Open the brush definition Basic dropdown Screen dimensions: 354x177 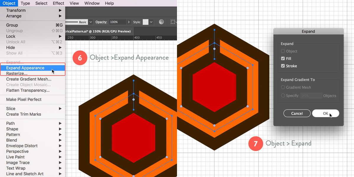[x=91, y=22]
